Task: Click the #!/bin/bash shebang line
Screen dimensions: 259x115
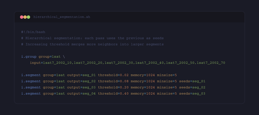Action: click(33, 32)
